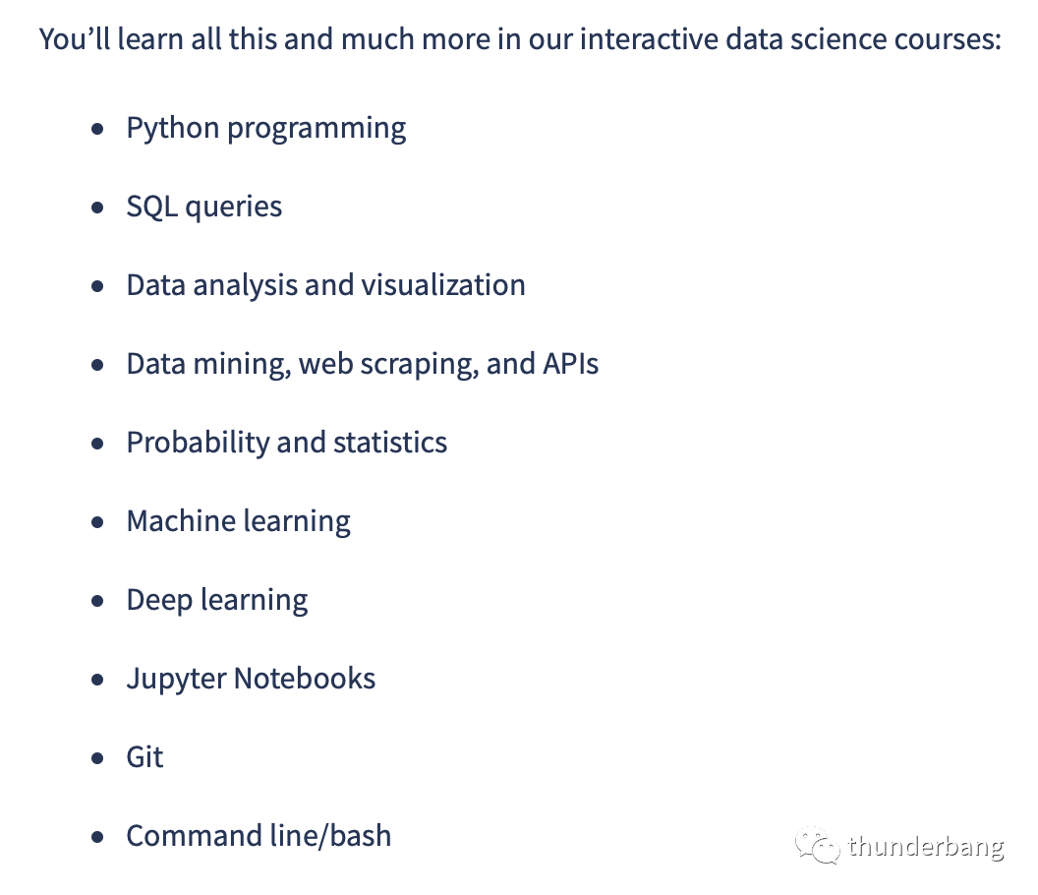Select the Jupyter Notebooks item
The width and height of the screenshot is (1038, 895).
[x=251, y=679]
